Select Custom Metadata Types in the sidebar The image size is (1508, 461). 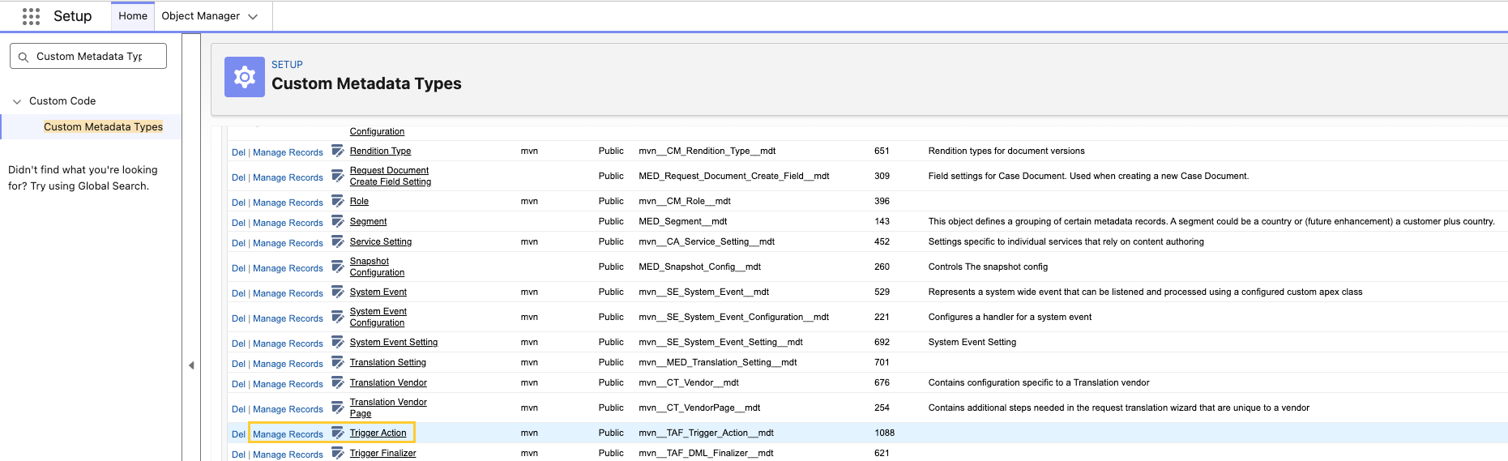point(103,127)
